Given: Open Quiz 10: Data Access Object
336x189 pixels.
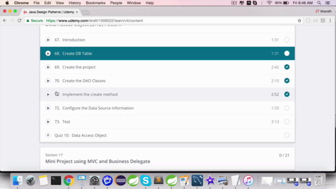Looking at the screenshot, I should pos(80,135).
